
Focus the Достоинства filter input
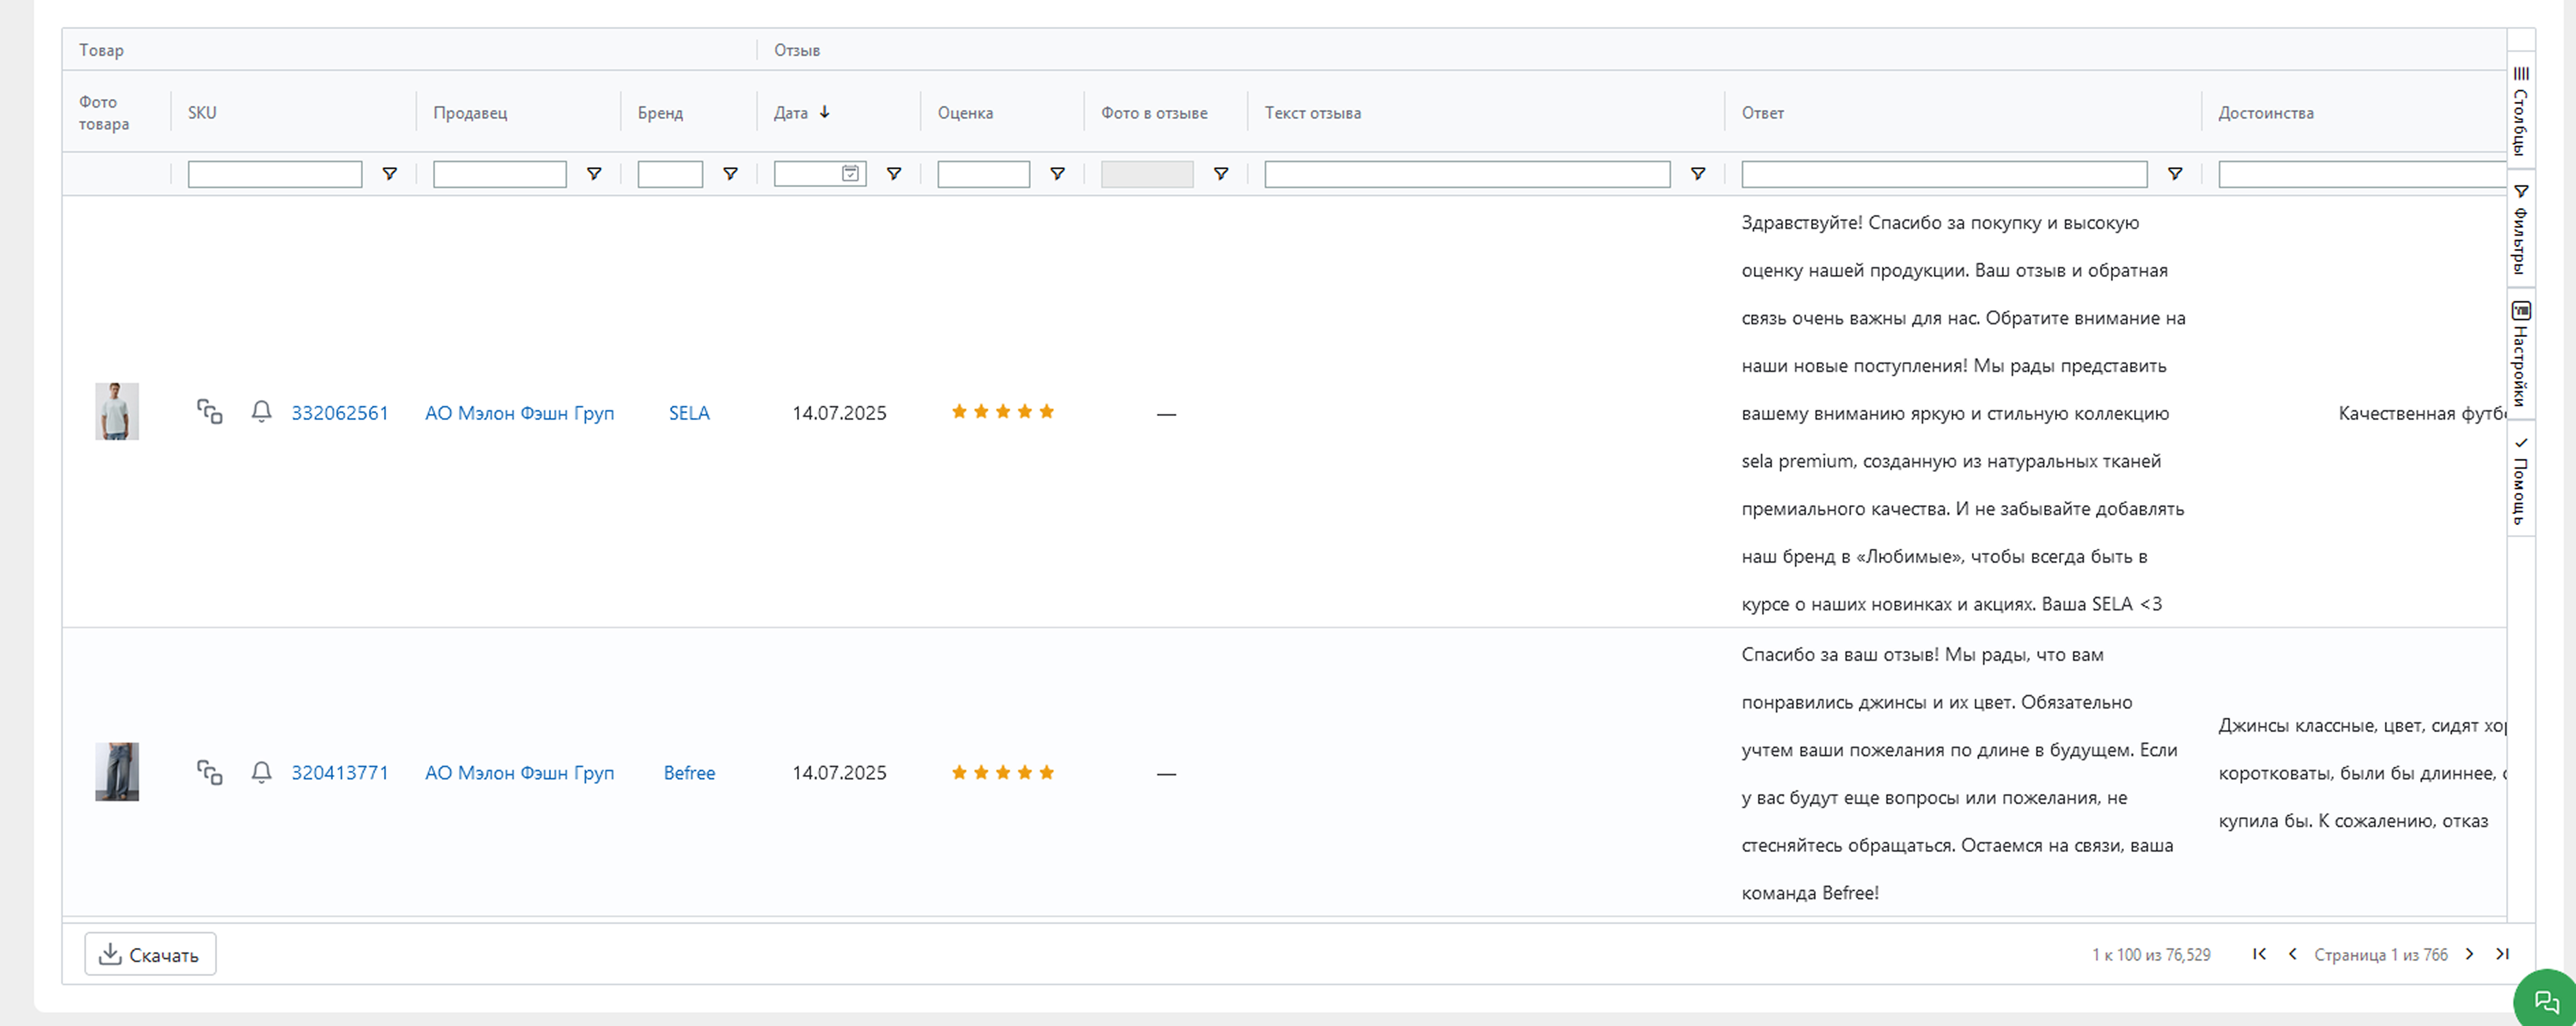pos(2362,174)
